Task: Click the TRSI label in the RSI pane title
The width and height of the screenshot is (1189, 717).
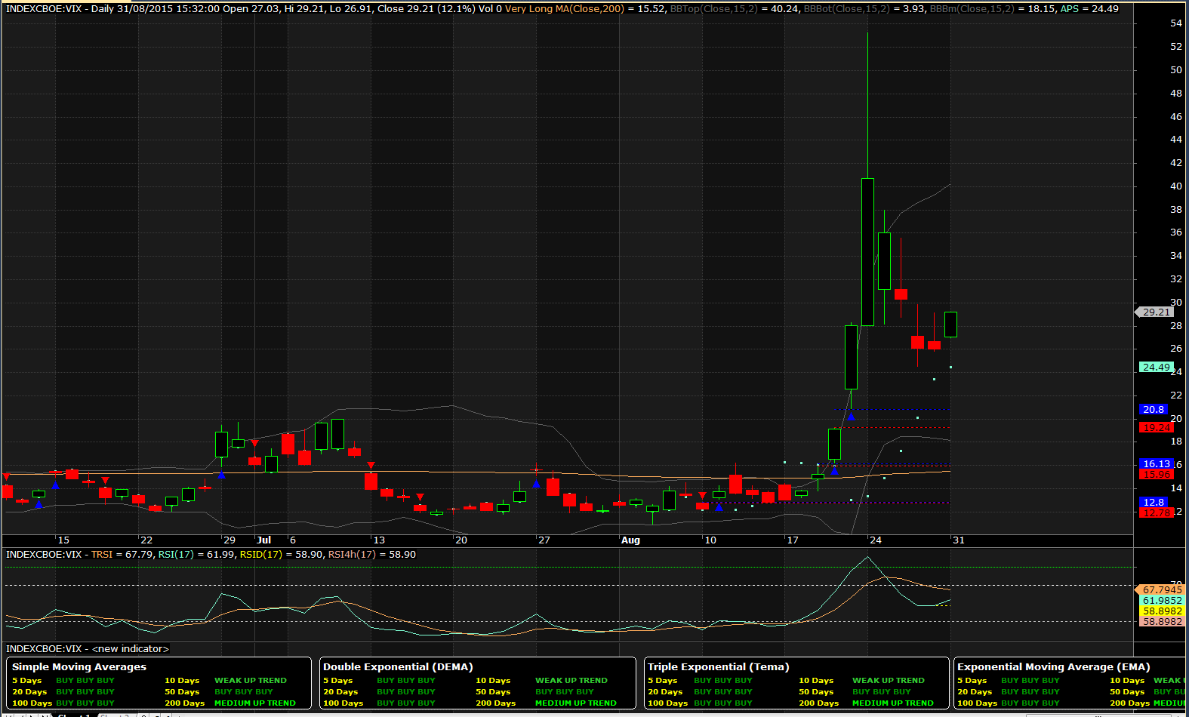Action: coord(101,555)
